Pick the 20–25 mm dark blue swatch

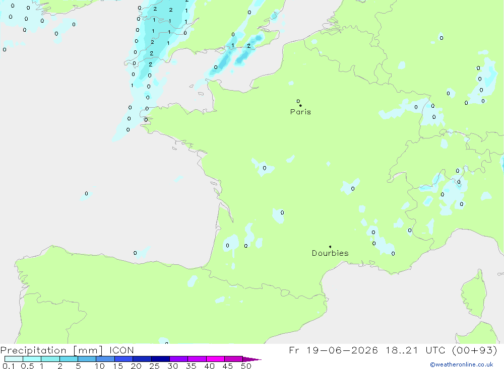click(142, 359)
